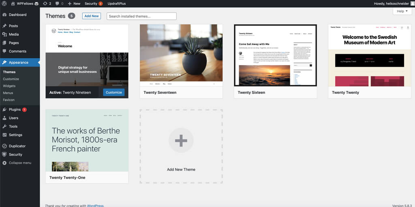Click the Comments sidebar icon
Screen dimensions: 415x207
click(x=4, y=51)
